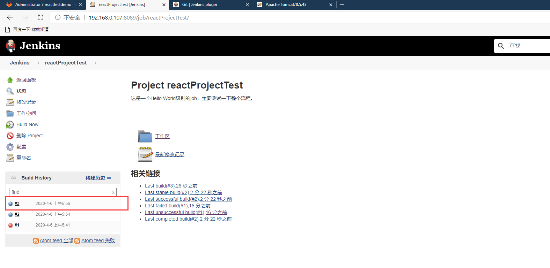Click 重命名 link

click(x=24, y=158)
